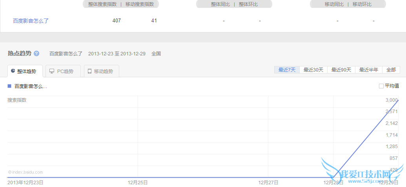Click the index.baidu.com copyright text
Screen dimensions: 406x187
pyautogui.click(x=25, y=172)
